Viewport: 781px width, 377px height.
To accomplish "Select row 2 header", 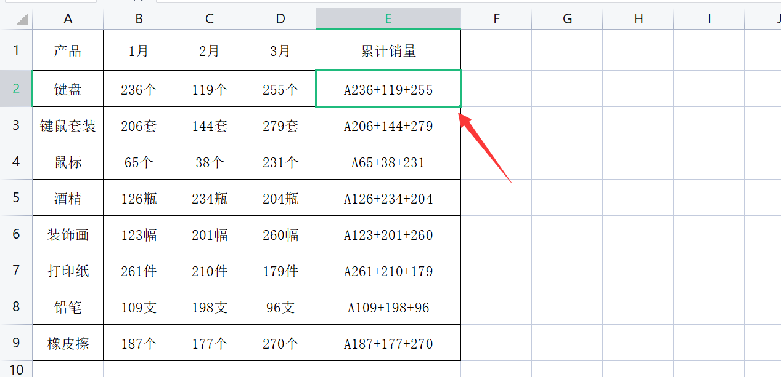I will [16, 89].
